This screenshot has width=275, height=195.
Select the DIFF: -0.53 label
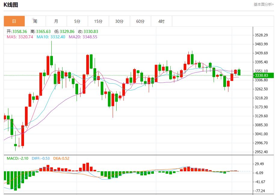[x=40, y=158]
